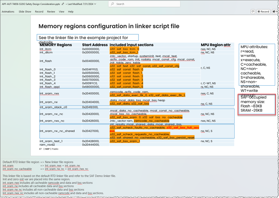
Task: Click into the Search field
Action: point(144,4)
